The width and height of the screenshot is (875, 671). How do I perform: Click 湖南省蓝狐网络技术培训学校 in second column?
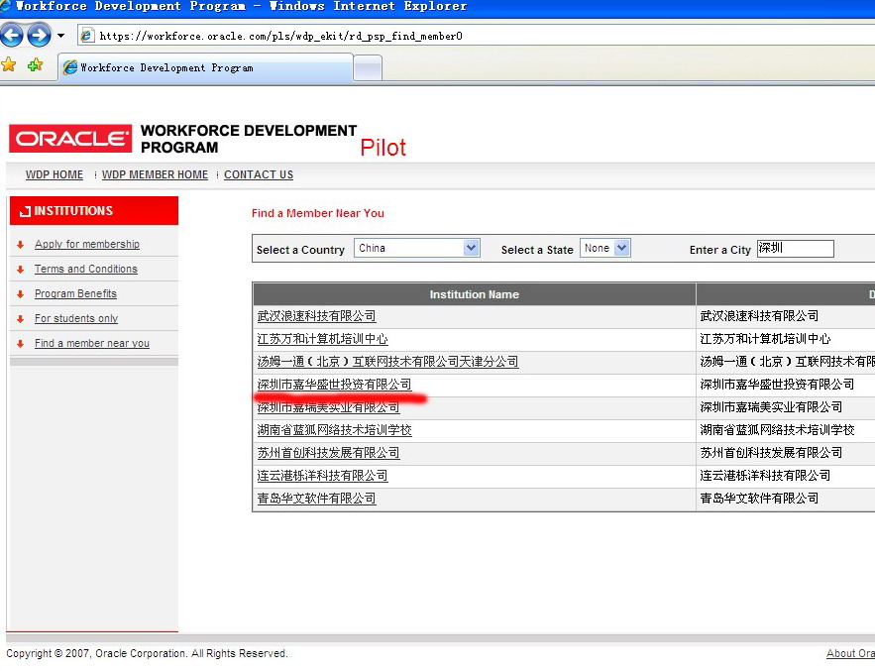[x=777, y=430]
